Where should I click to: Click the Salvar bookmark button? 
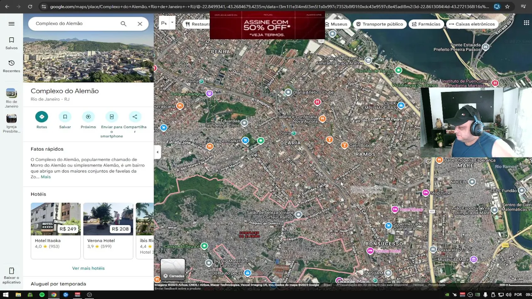pos(65,117)
